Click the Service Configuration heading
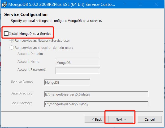 (26, 15)
